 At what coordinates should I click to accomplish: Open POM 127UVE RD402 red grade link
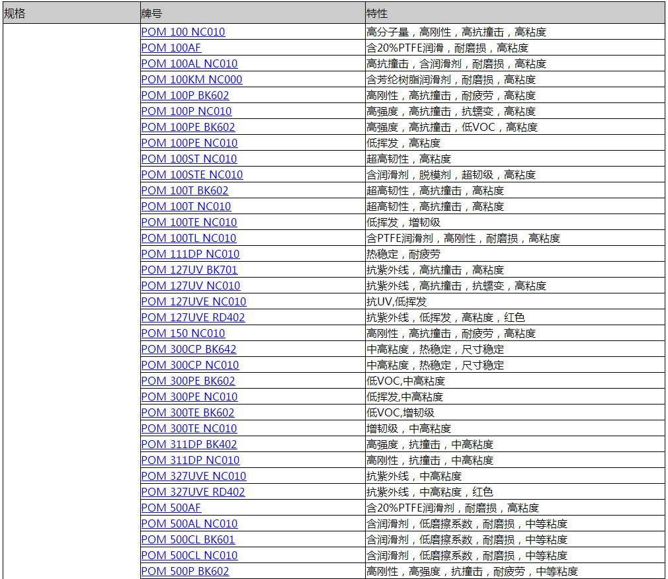[193, 317]
